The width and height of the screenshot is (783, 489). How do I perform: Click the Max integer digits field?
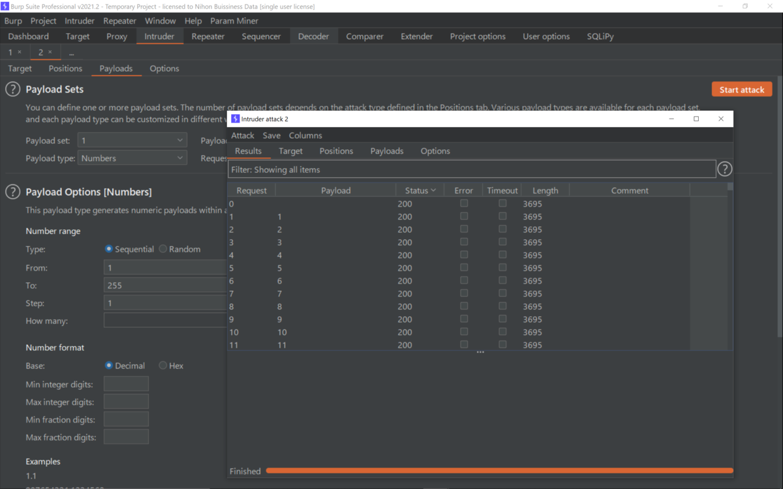point(126,402)
